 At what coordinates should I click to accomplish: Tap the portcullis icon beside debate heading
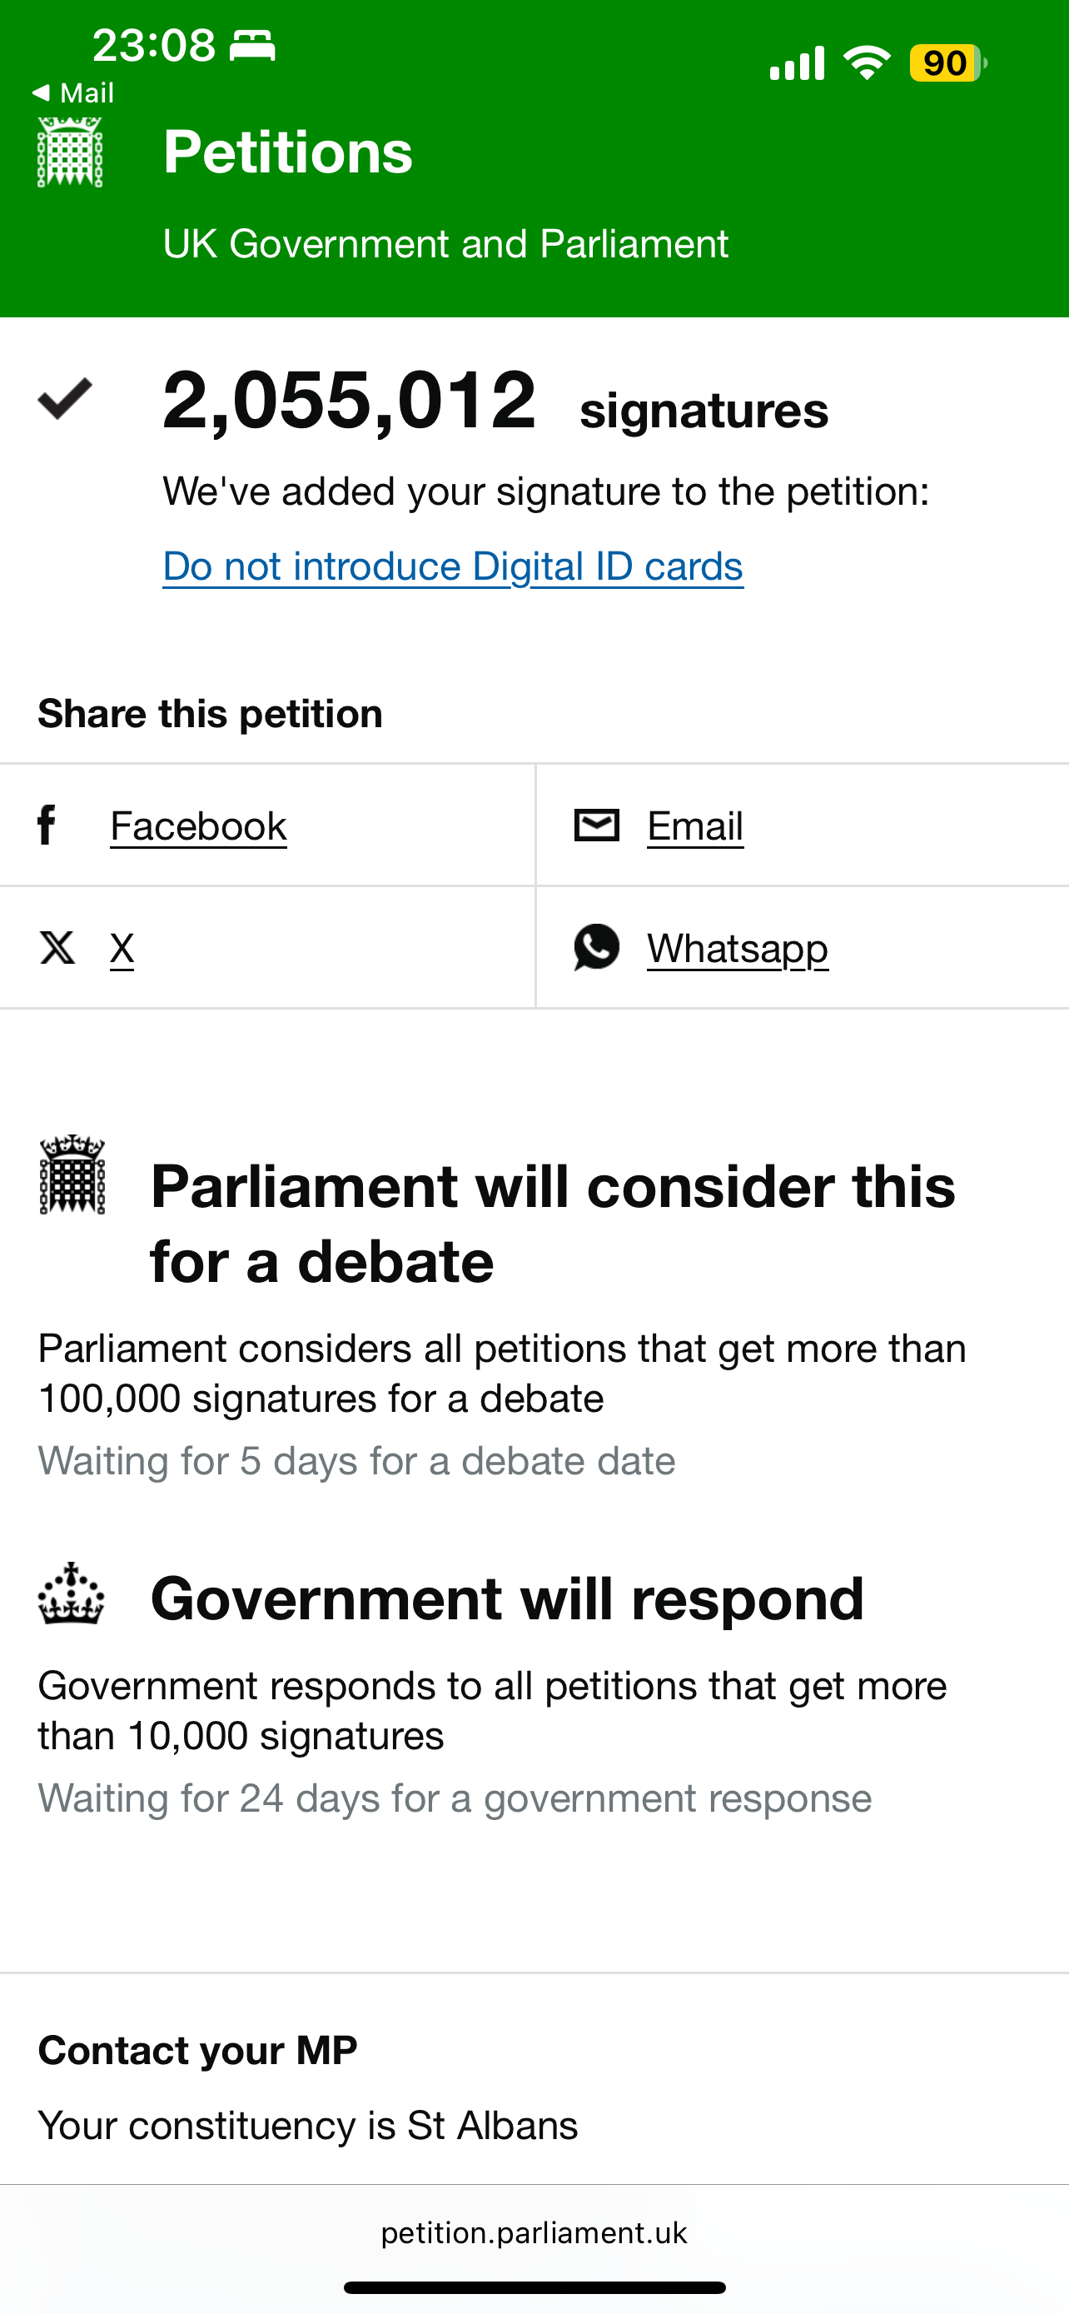[72, 1174]
